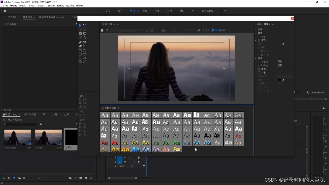Image resolution: width=329 pixels, height=185 pixels.
Task: Toggle the 阴影 shadow checkbox
Action: tap(259, 69)
